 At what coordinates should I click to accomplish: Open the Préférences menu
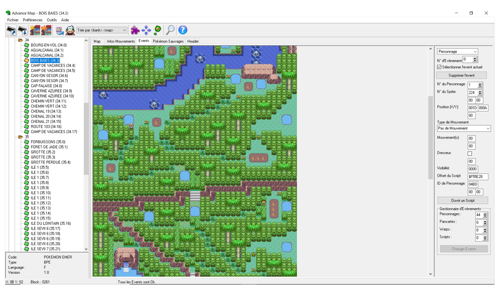(x=33, y=20)
